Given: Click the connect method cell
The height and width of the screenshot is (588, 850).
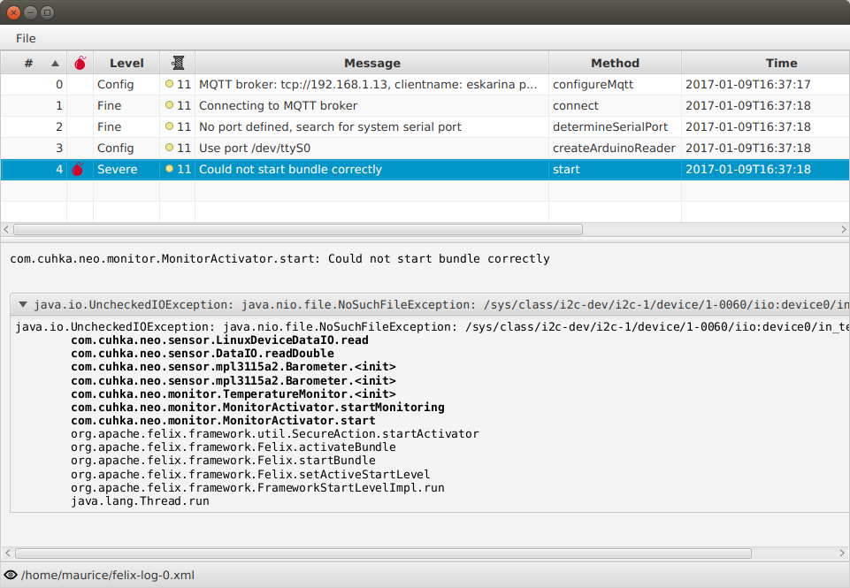Looking at the screenshot, I should pyautogui.click(x=615, y=106).
